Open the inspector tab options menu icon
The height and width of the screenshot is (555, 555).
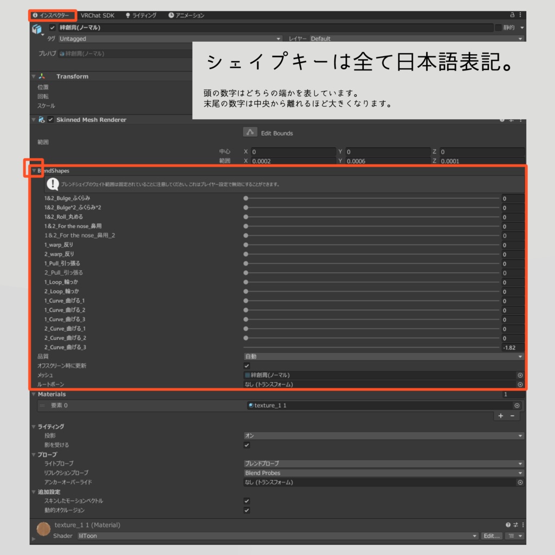tap(520, 15)
